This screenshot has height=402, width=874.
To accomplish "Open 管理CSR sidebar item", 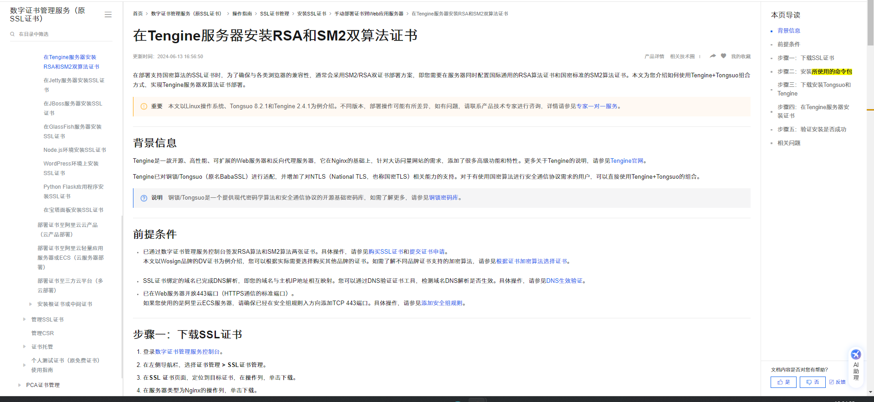I will point(42,333).
